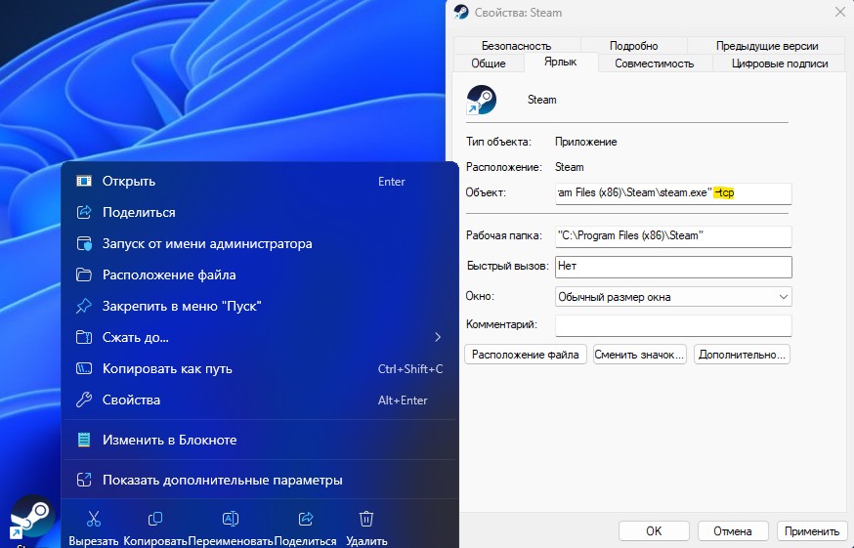Click the icon beside Показать дополнительные параметры

point(84,480)
